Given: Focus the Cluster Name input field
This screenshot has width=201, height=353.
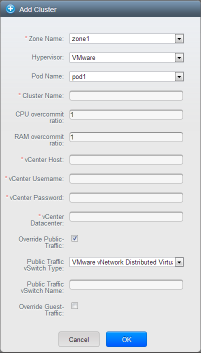Looking at the screenshot, I should click(126, 95).
